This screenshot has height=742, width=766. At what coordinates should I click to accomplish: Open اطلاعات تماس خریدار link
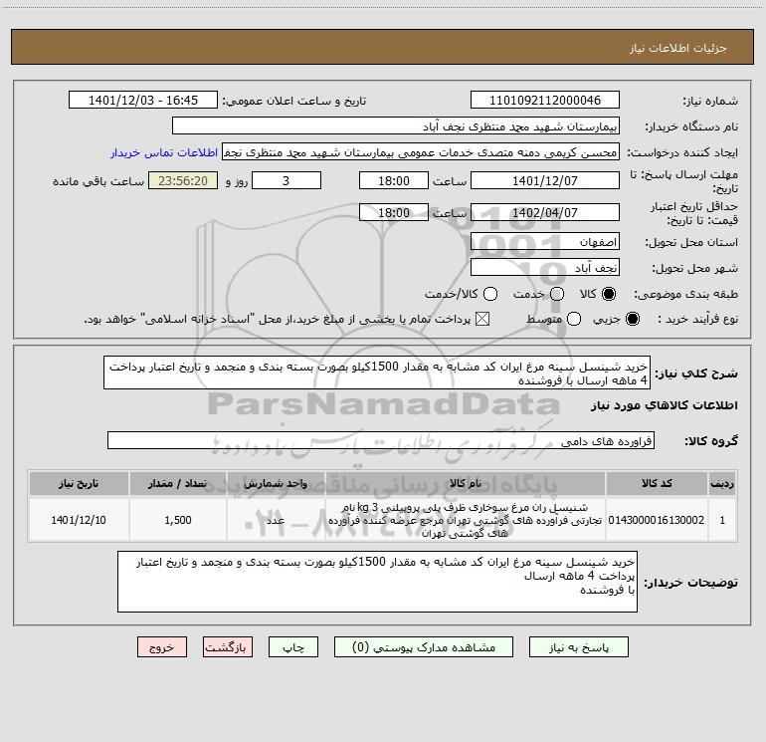pyautogui.click(x=164, y=152)
